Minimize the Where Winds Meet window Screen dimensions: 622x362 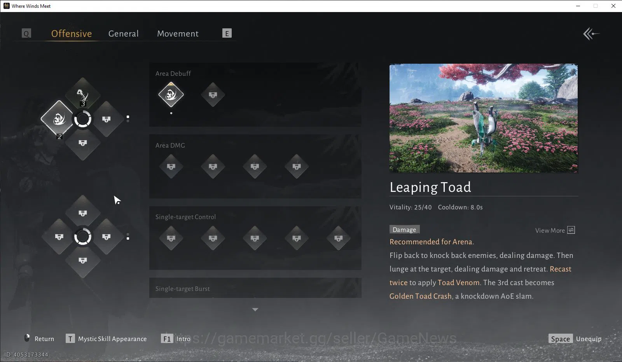578,6
